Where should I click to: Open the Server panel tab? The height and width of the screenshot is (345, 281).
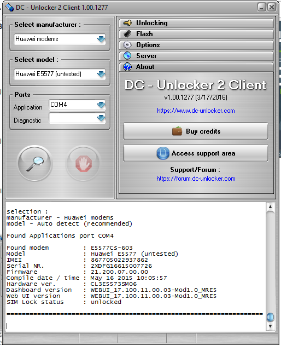196,56
